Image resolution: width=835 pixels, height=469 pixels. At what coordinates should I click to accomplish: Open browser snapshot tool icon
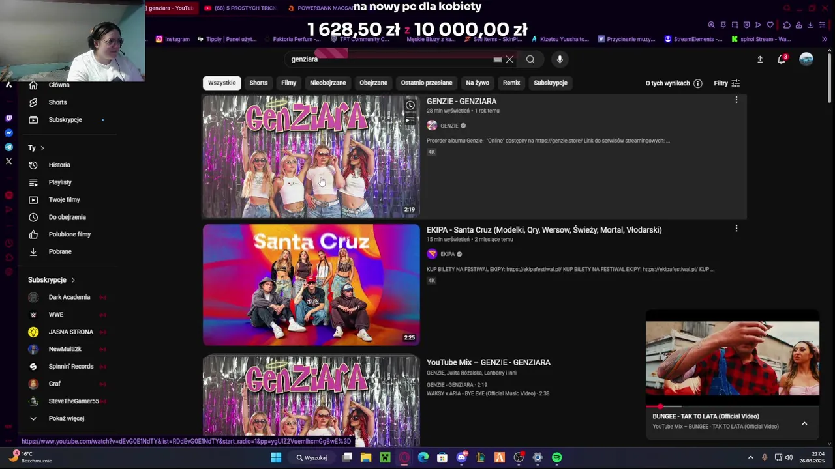coord(735,25)
